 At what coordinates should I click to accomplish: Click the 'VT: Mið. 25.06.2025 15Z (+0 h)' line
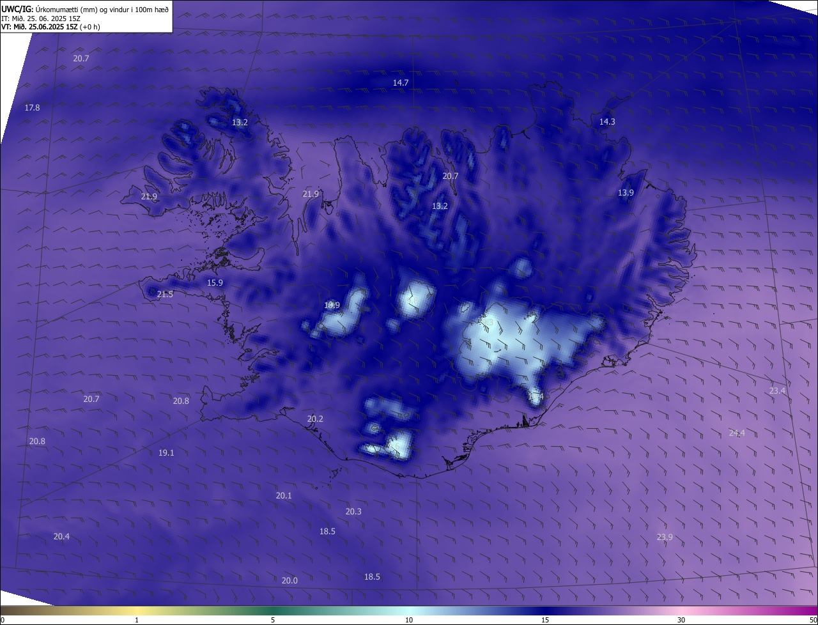point(50,27)
